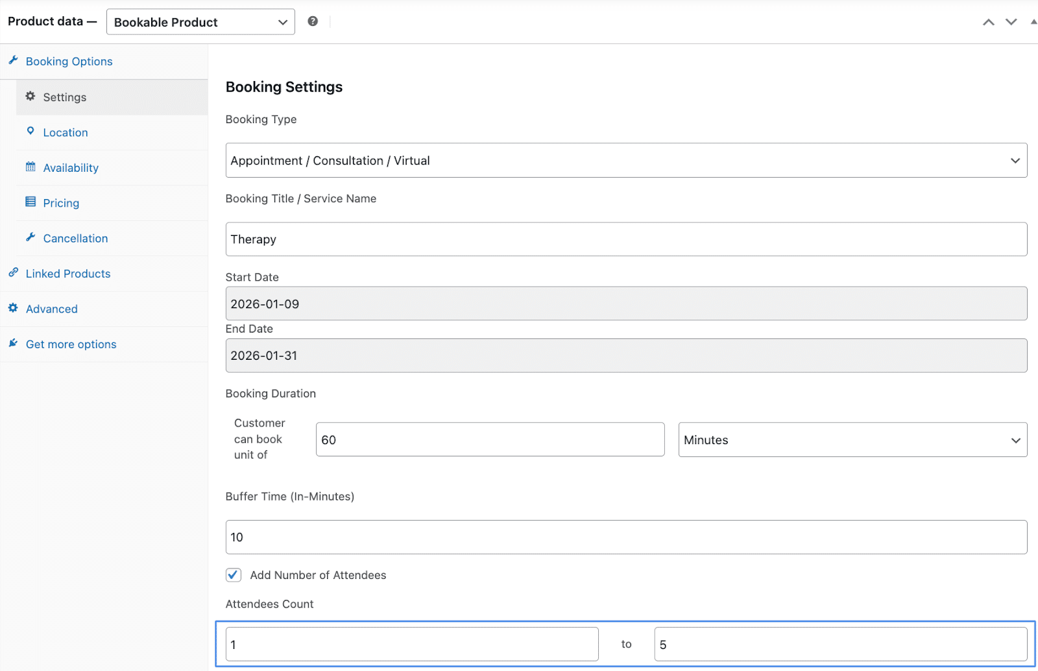Click the Buffer Time (In-Minutes) label
This screenshot has height=671, width=1038.
pos(290,497)
